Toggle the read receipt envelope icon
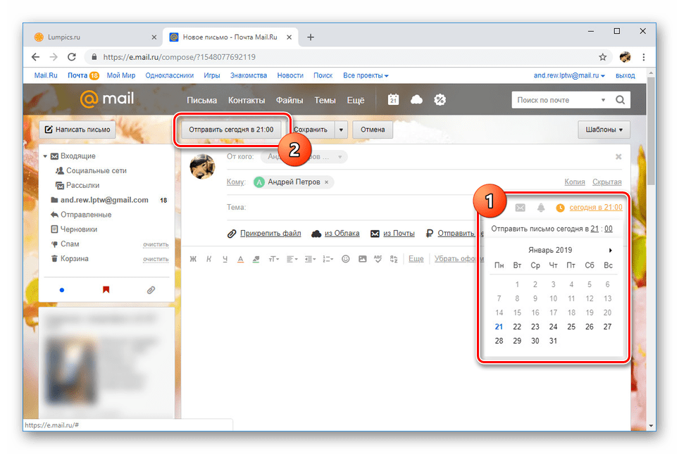 [520, 208]
